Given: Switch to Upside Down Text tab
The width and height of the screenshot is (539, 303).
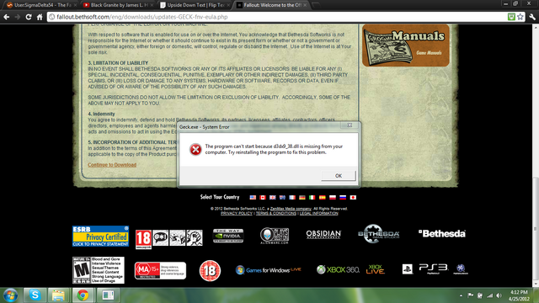Looking at the screenshot, I should tap(195, 5).
